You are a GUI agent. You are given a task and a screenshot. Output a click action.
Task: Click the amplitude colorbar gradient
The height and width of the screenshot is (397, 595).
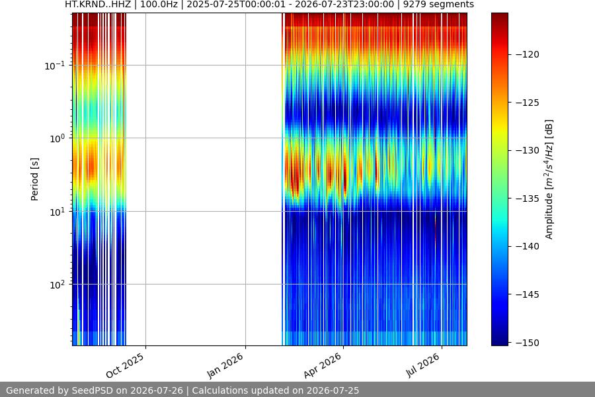coord(499,179)
